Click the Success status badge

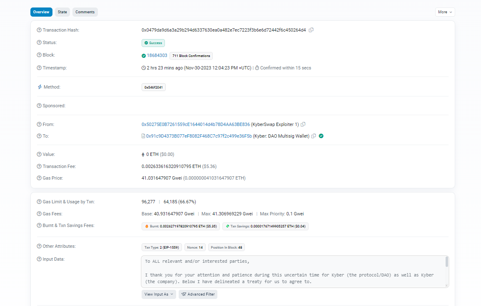[153, 43]
